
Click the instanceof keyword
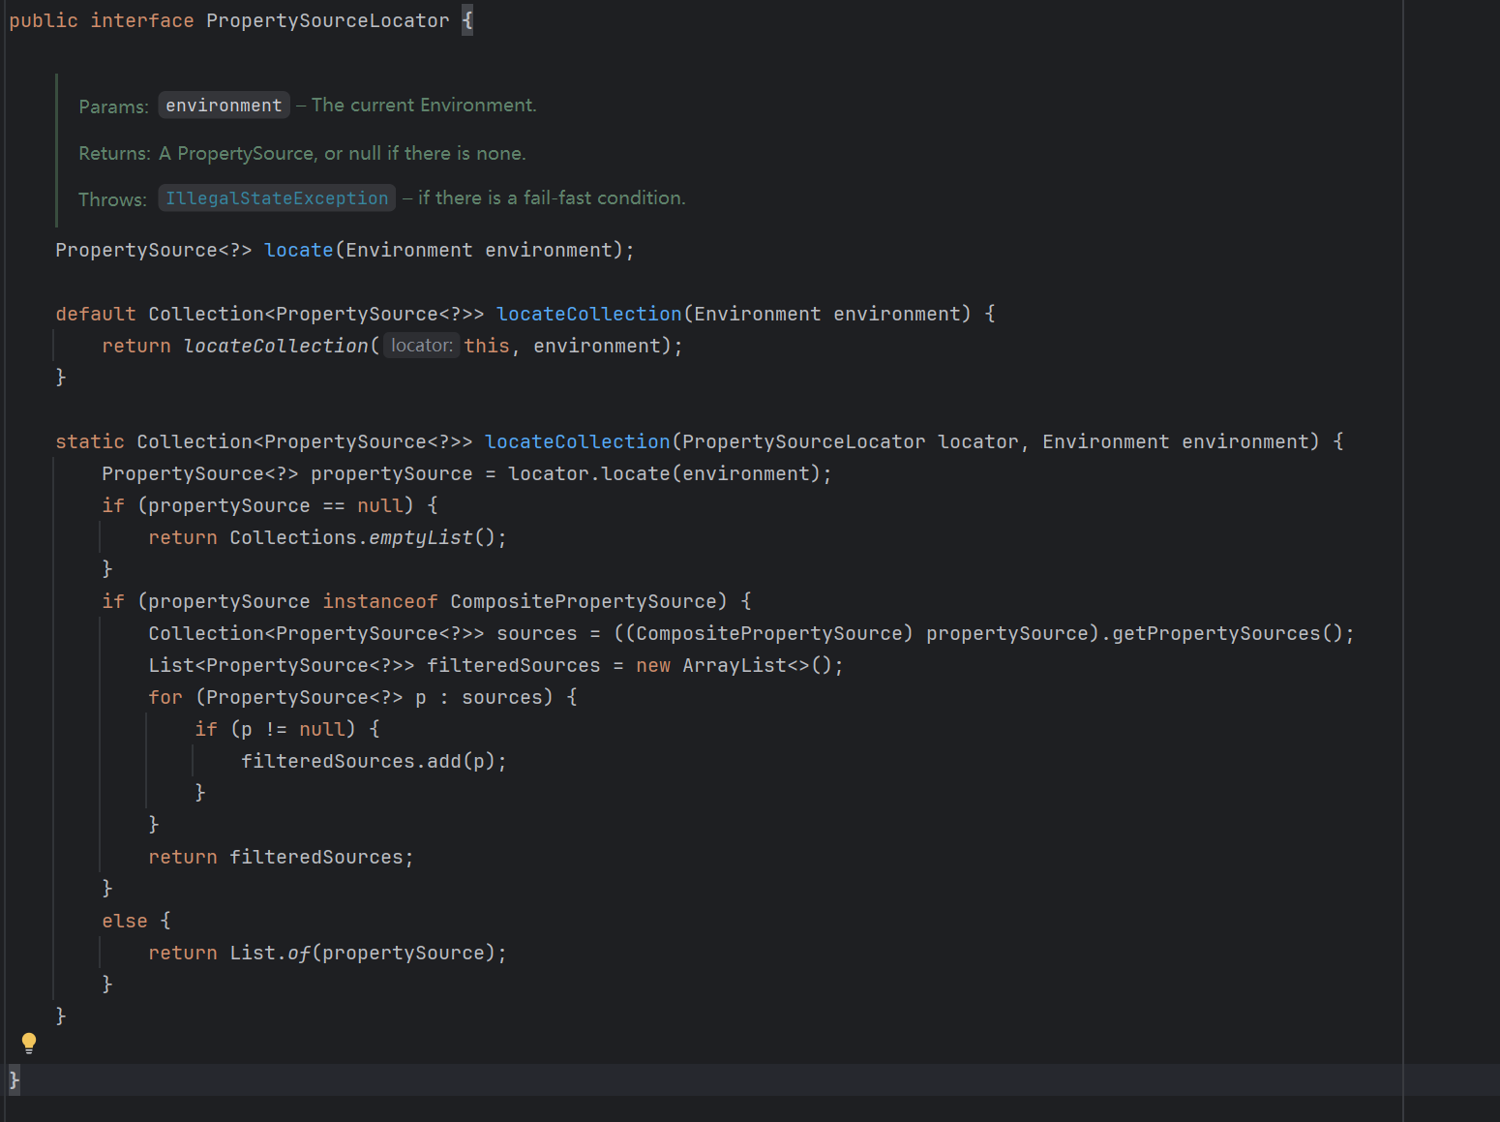pyautogui.click(x=379, y=601)
